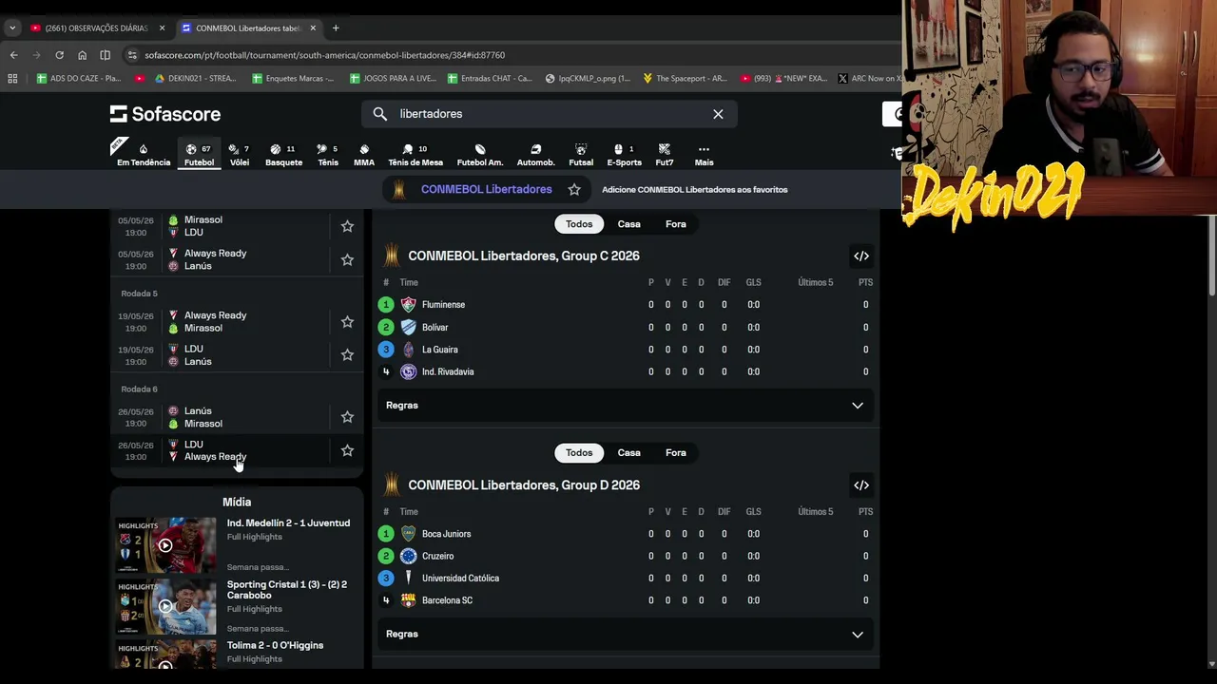The height and width of the screenshot is (684, 1217).
Task: Open Fluminense team page
Action: click(x=443, y=305)
